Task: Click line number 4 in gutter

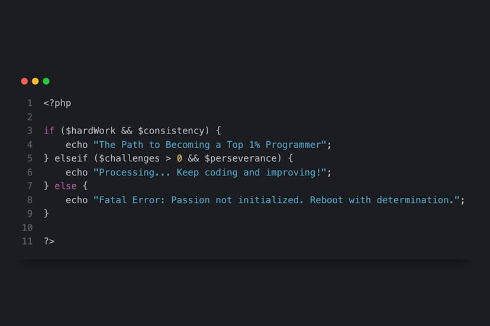Action: coord(30,145)
